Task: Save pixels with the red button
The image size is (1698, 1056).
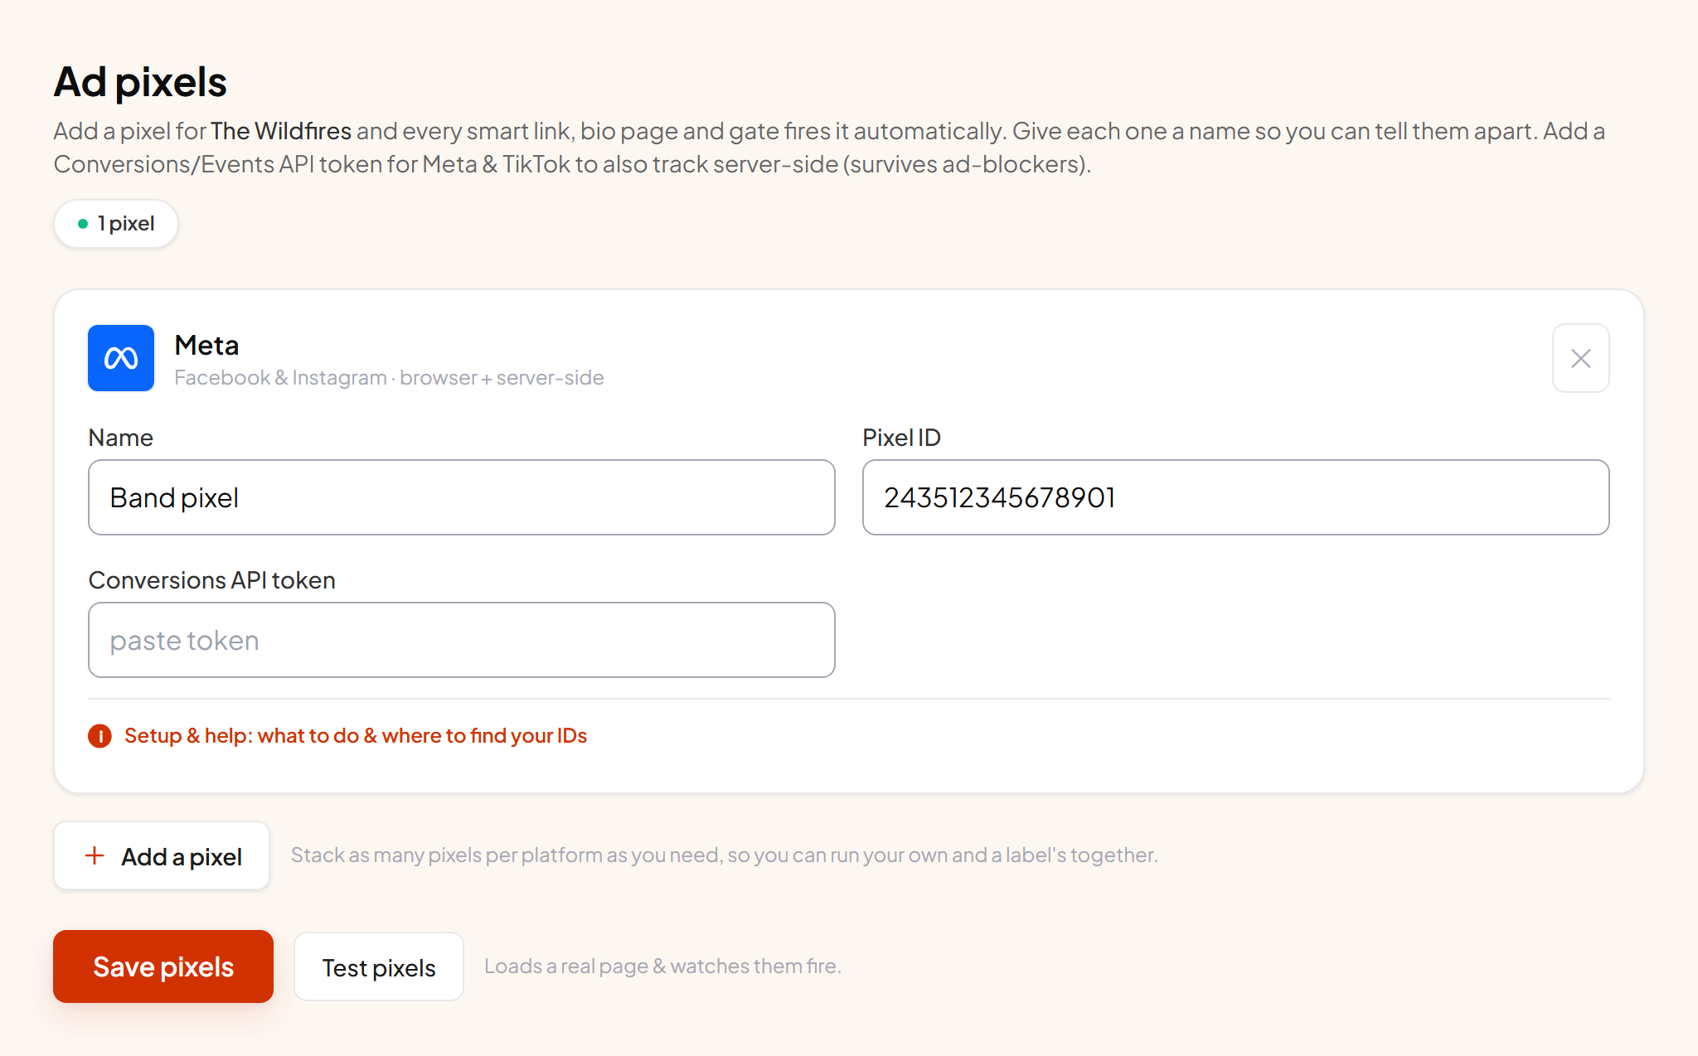Action: click(163, 966)
